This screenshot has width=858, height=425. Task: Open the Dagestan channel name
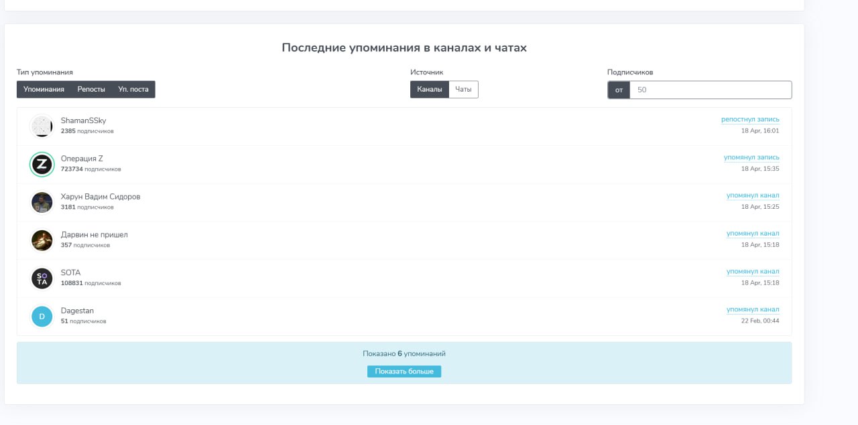pyautogui.click(x=77, y=311)
